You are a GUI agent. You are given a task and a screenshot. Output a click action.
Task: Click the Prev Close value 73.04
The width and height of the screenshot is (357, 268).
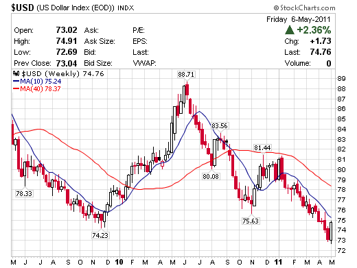click(x=67, y=63)
